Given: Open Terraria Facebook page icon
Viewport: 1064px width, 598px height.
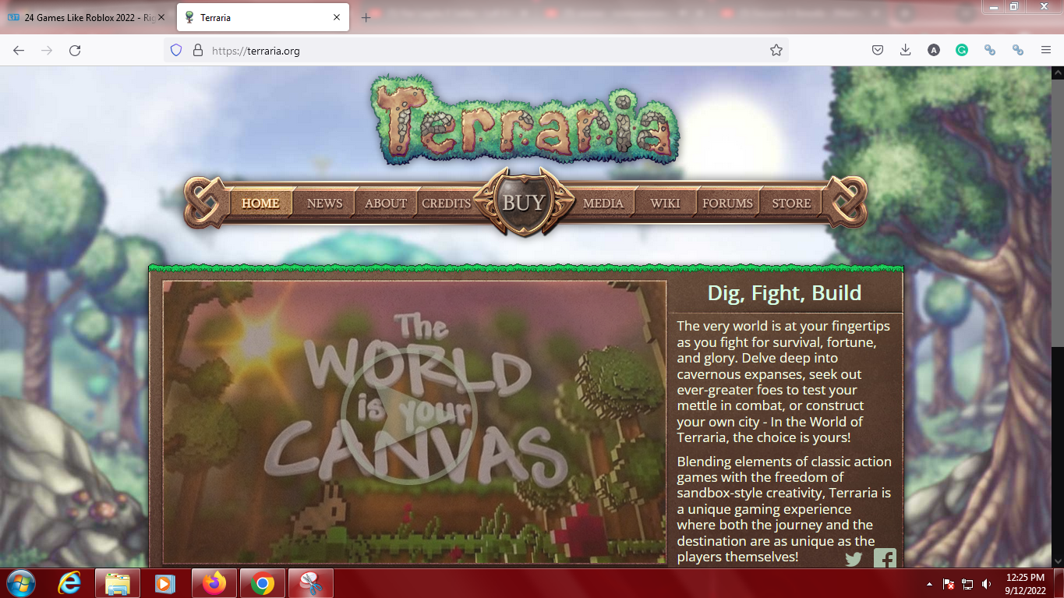Looking at the screenshot, I should (x=885, y=558).
